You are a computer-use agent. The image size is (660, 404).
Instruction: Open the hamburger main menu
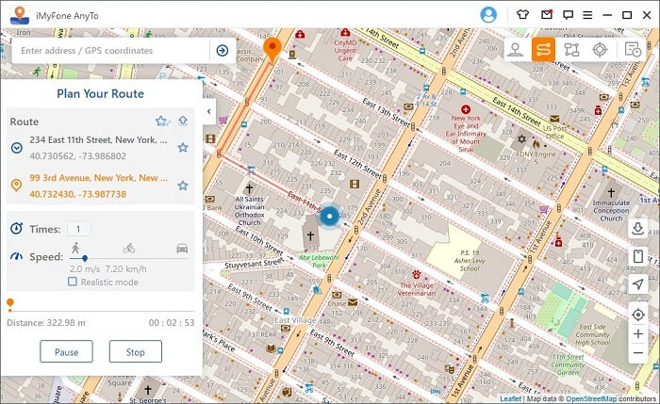(587, 15)
